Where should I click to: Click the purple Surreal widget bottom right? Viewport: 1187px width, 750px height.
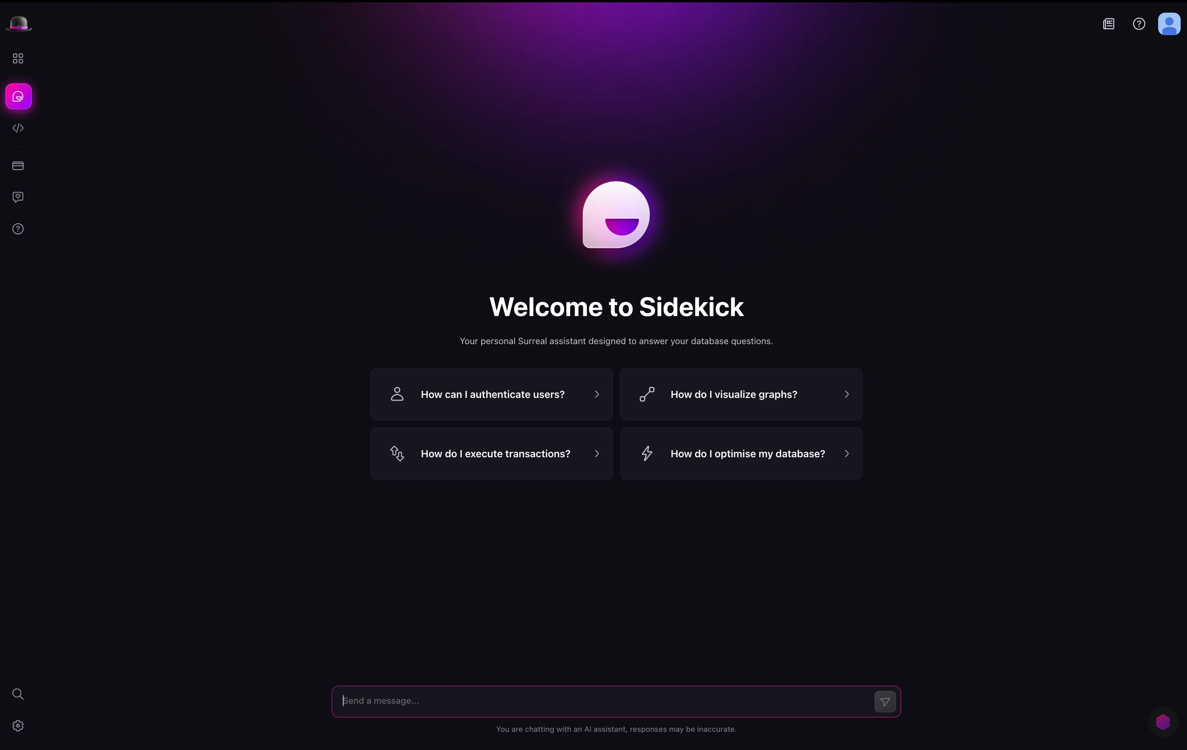1163,722
